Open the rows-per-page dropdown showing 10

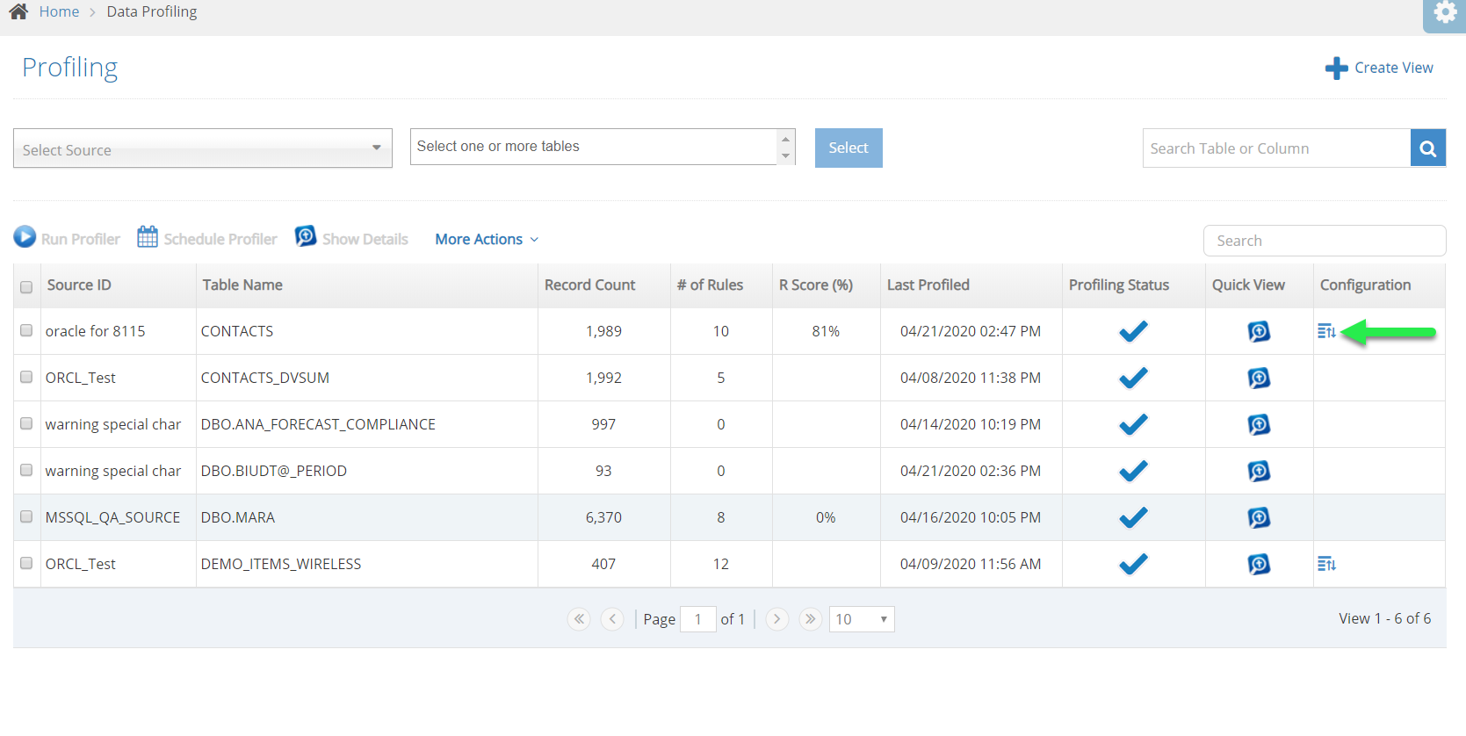[x=862, y=619]
